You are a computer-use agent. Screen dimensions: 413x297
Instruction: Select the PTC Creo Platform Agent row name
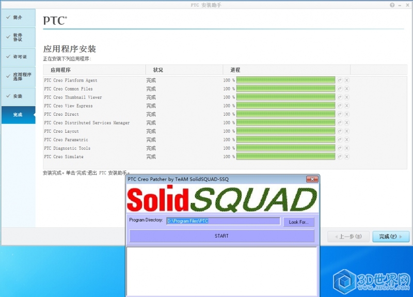click(71, 81)
